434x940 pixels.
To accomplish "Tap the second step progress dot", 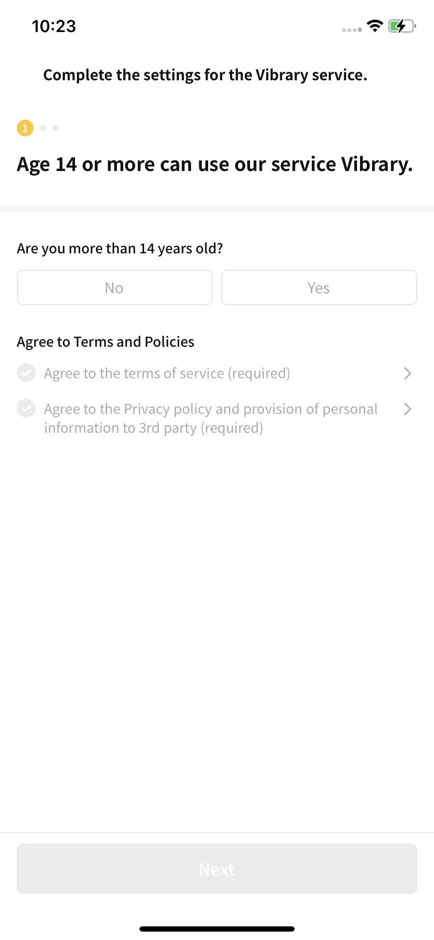I will (x=43, y=128).
